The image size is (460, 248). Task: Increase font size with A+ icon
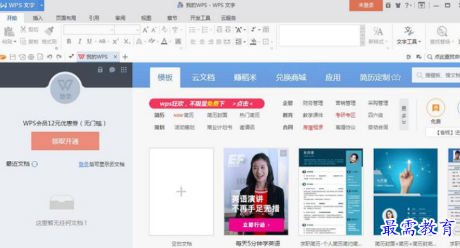point(145,29)
